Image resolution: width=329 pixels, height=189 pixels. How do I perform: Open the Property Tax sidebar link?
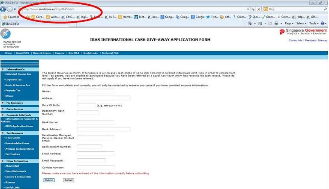click(13, 91)
